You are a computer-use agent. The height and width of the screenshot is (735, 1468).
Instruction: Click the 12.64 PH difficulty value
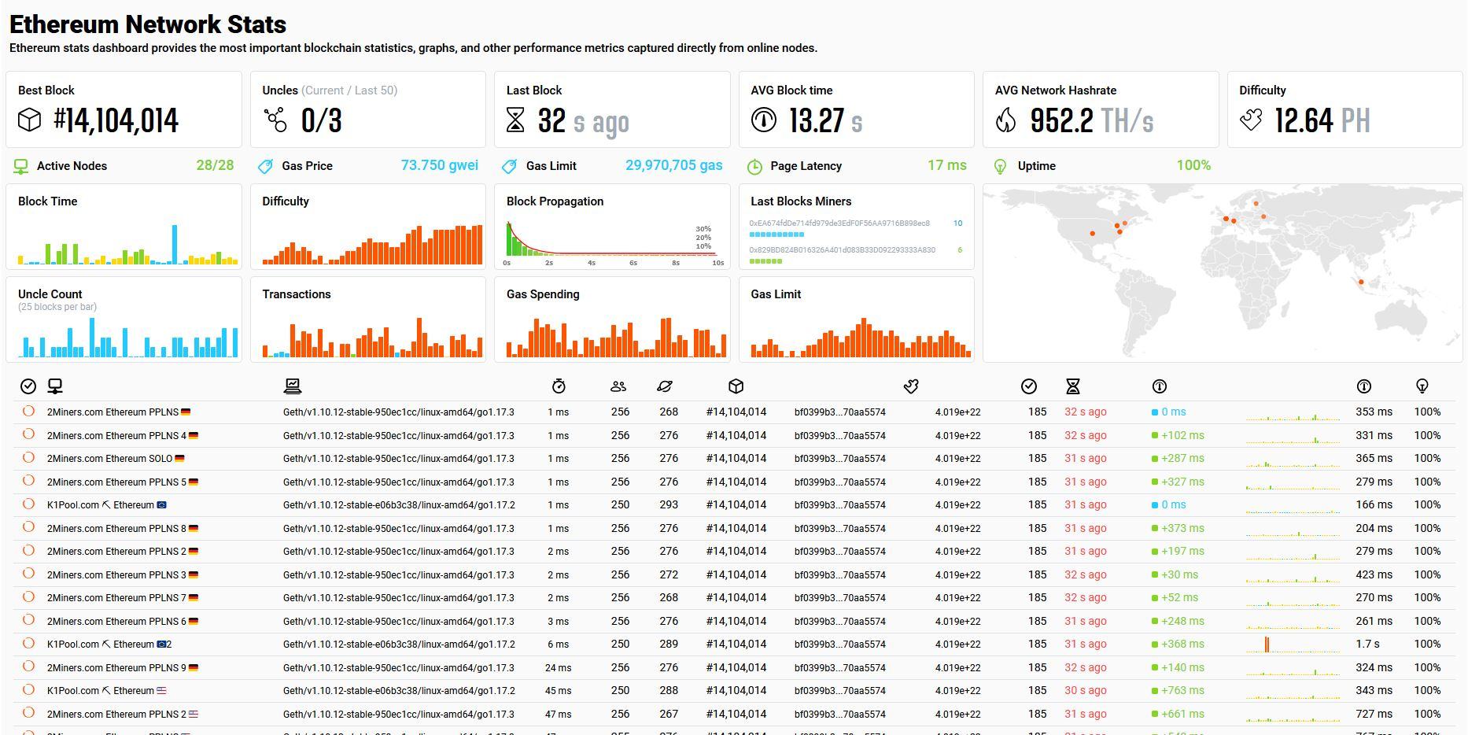(1322, 120)
